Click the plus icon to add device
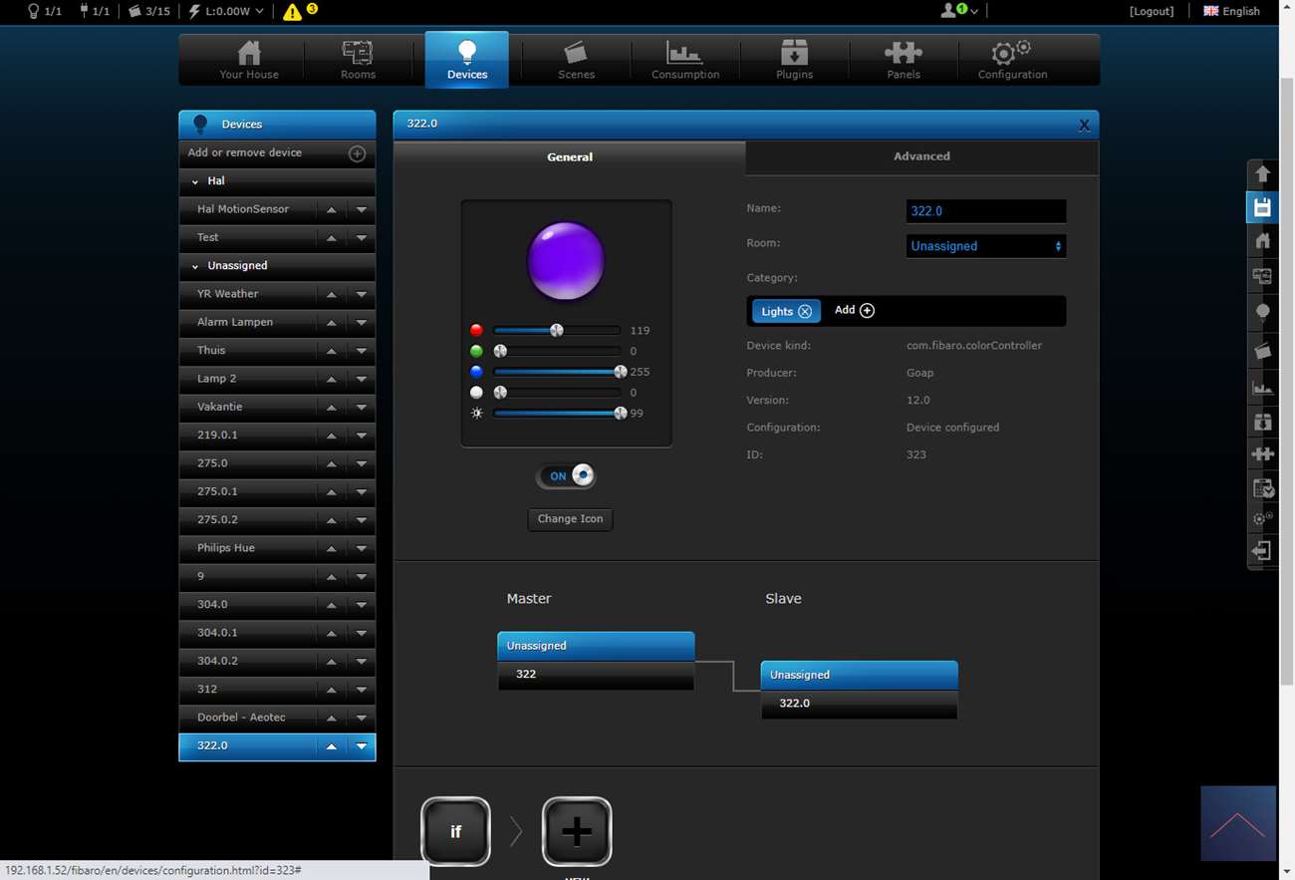 (x=357, y=153)
